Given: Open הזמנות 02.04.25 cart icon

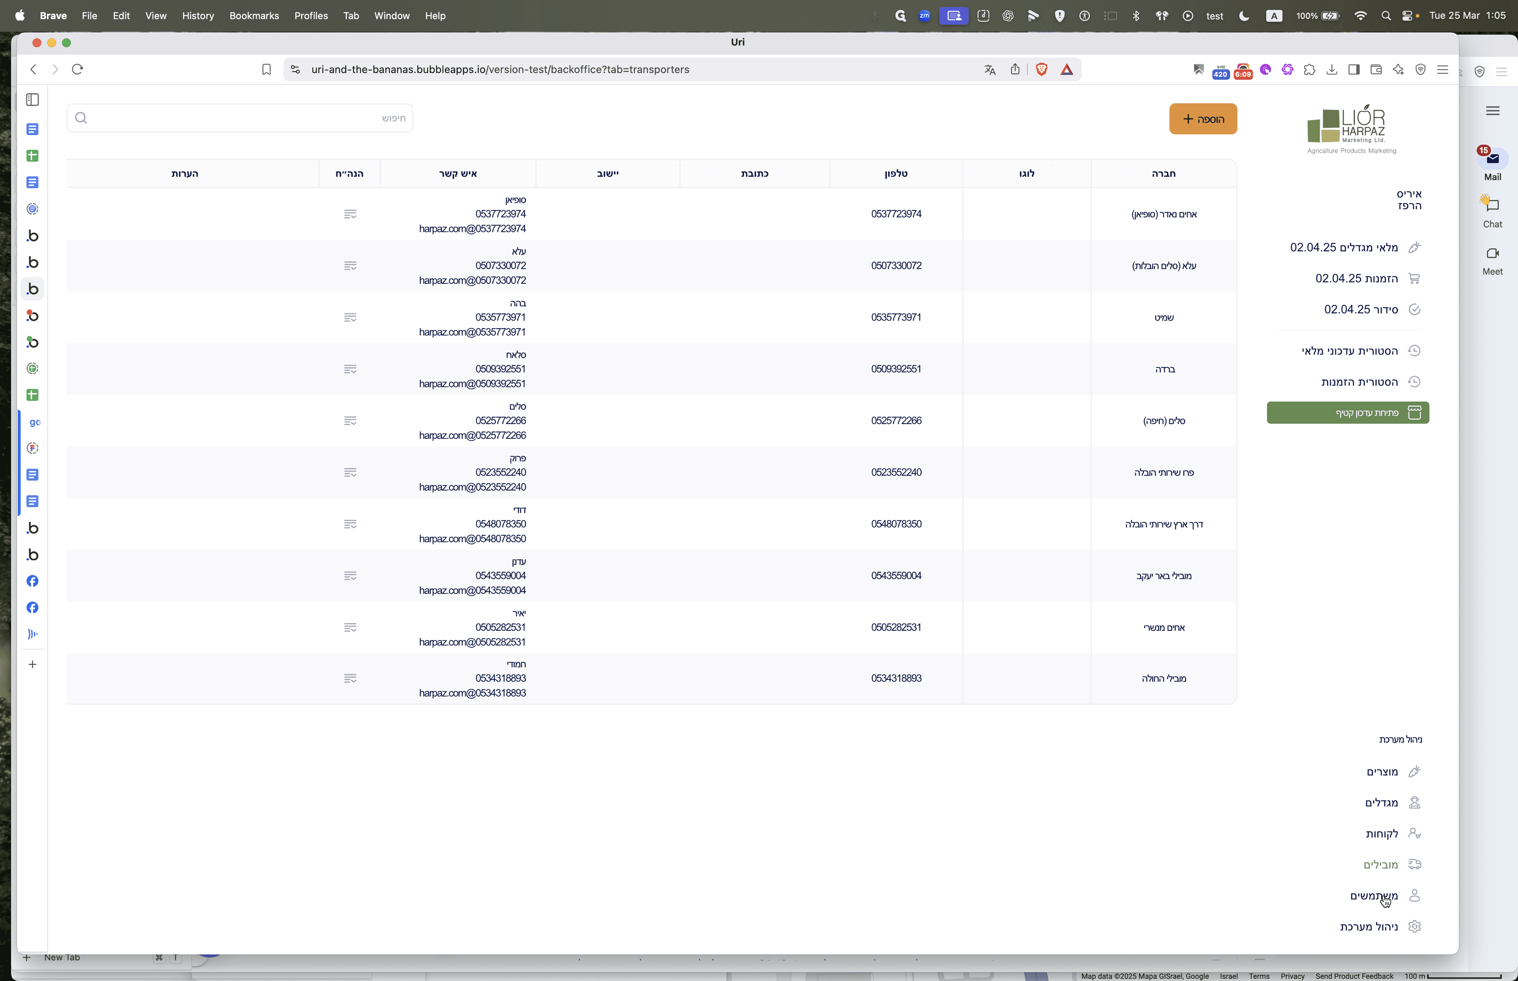Looking at the screenshot, I should pos(1414,278).
